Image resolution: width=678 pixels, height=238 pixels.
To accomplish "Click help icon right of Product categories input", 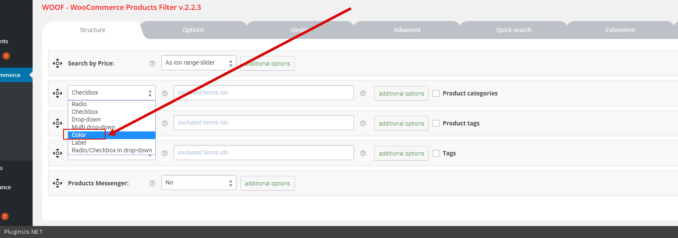I will click(x=363, y=93).
